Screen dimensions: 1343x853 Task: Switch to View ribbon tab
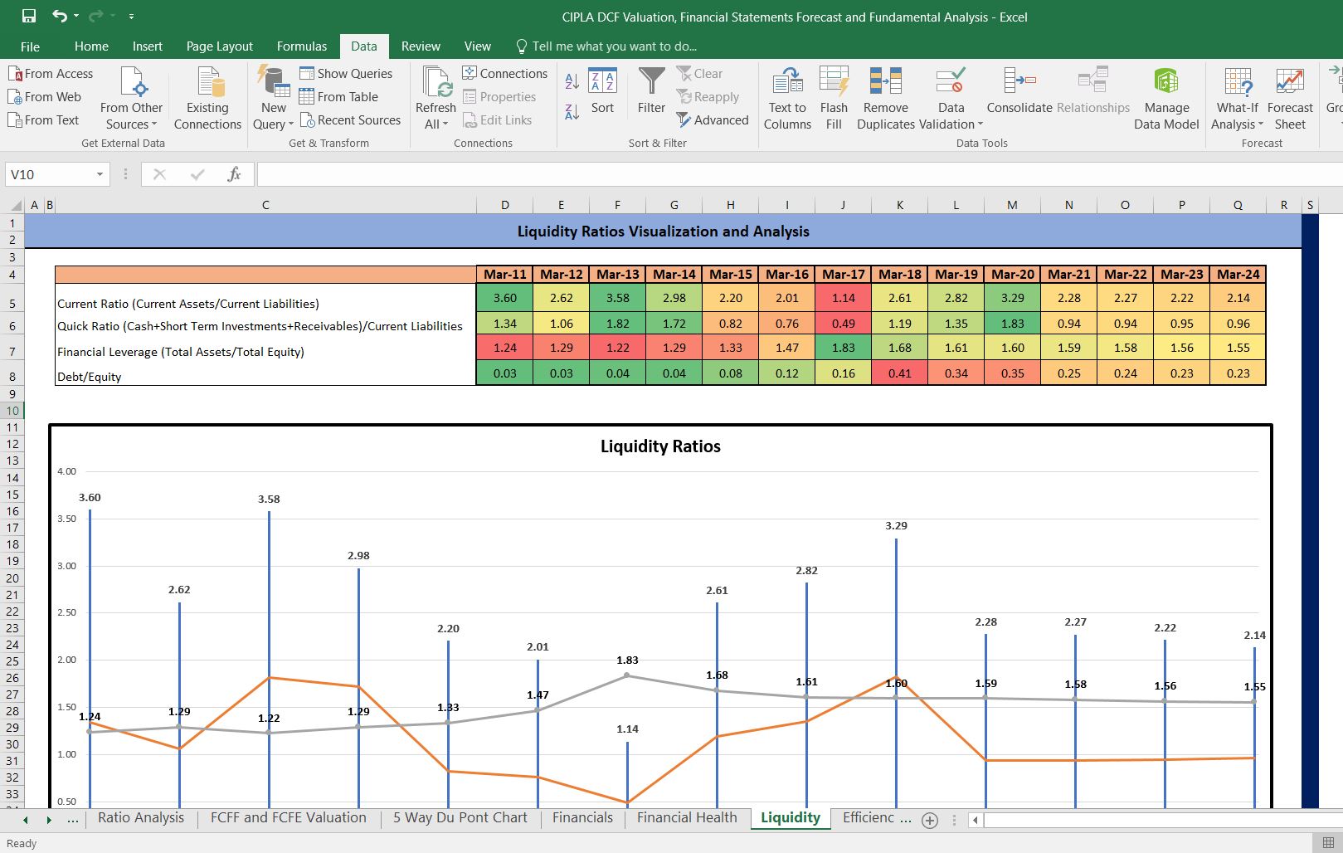pyautogui.click(x=477, y=46)
